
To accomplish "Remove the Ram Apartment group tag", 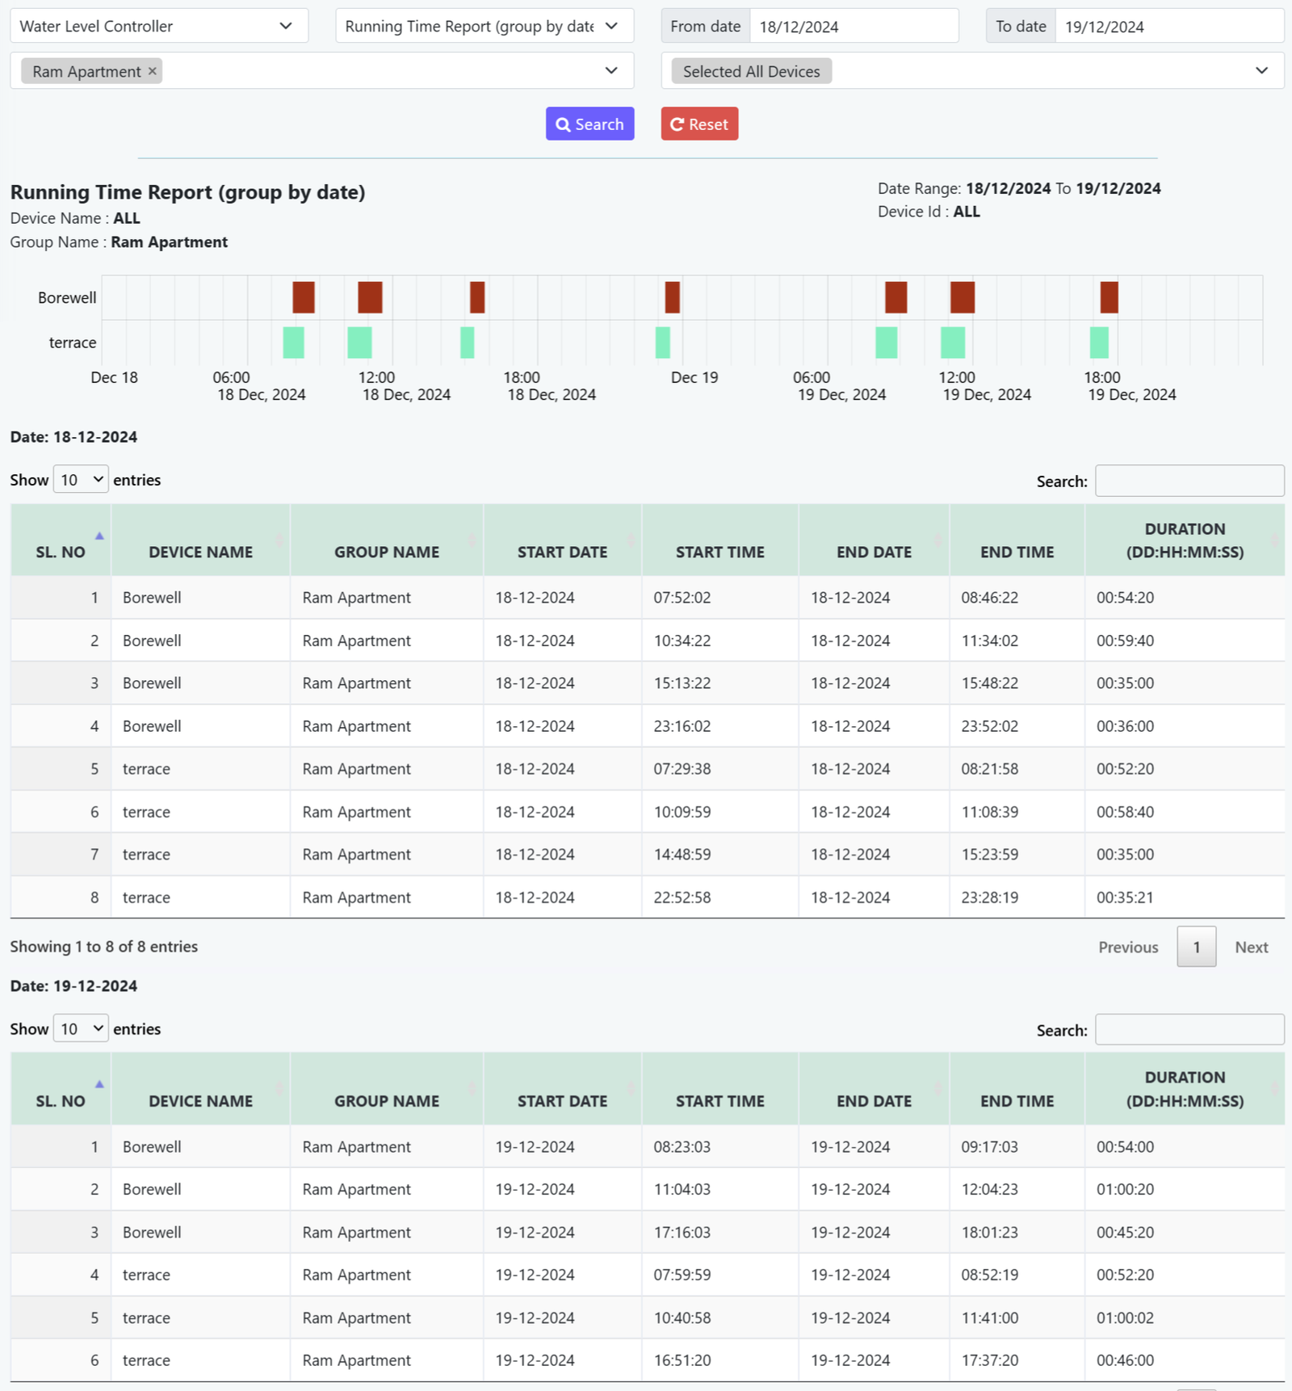I will [152, 71].
